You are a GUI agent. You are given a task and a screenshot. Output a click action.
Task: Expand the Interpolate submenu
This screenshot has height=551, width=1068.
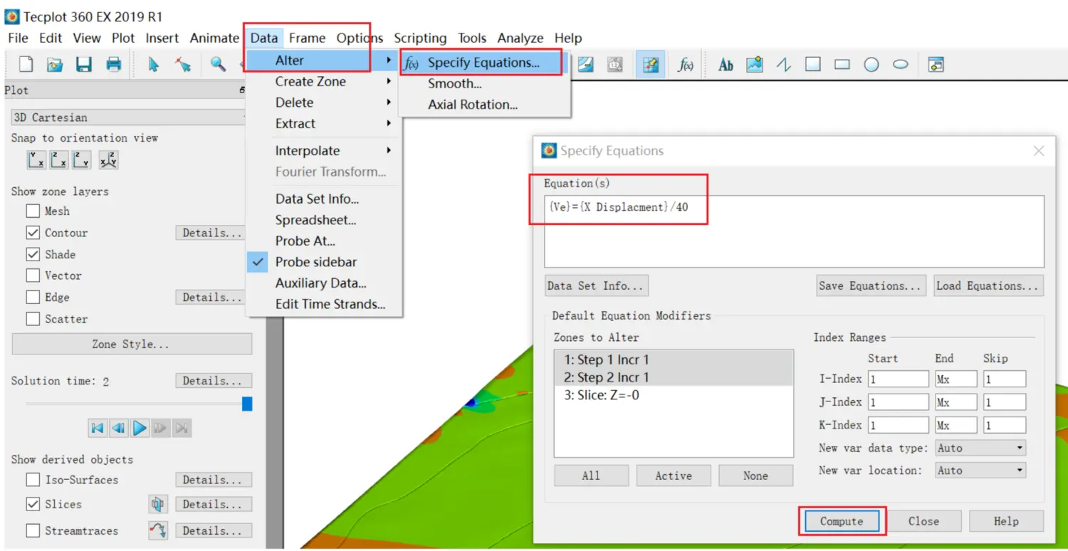pyautogui.click(x=322, y=151)
